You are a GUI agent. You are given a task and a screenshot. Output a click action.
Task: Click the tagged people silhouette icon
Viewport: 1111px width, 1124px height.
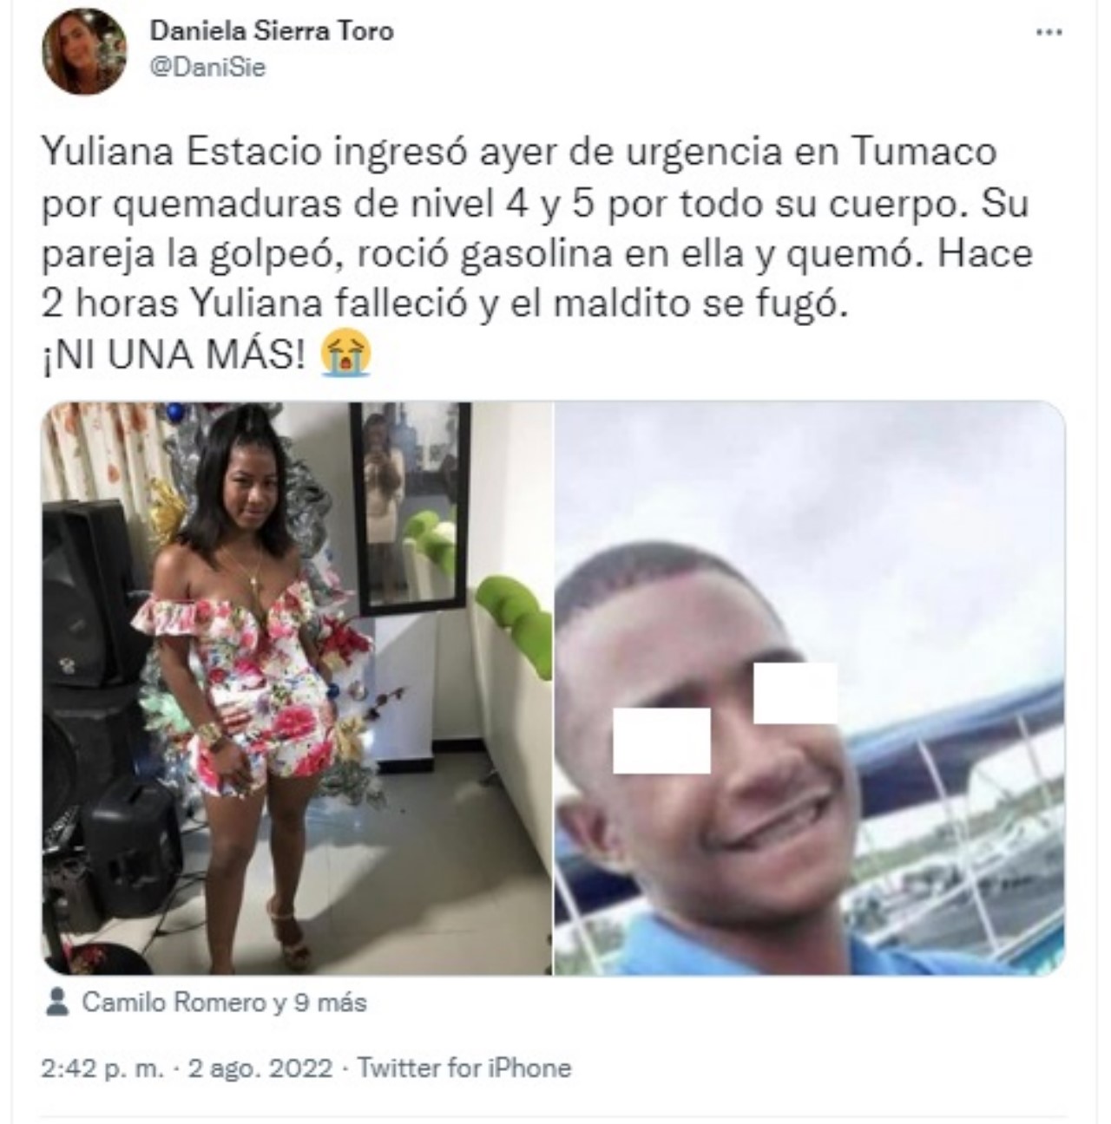[x=56, y=1003]
